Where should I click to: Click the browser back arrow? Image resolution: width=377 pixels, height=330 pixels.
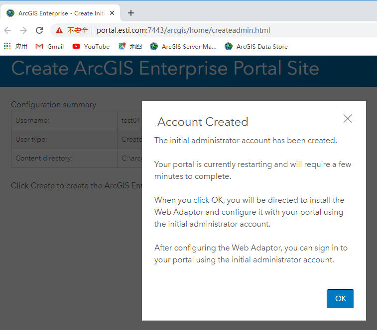[x=7, y=30]
